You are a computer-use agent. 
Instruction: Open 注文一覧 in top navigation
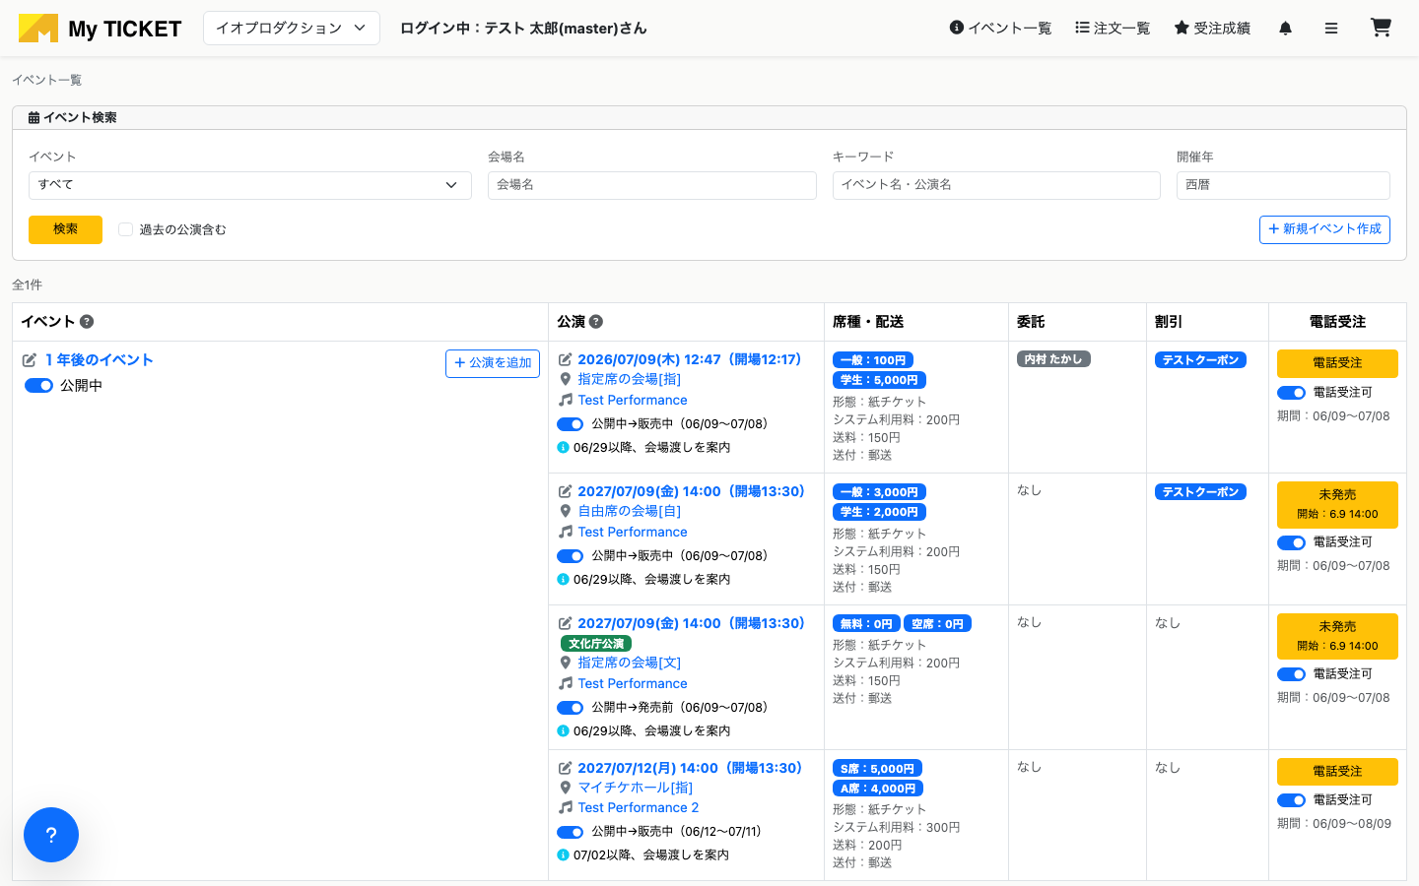pyautogui.click(x=1113, y=29)
